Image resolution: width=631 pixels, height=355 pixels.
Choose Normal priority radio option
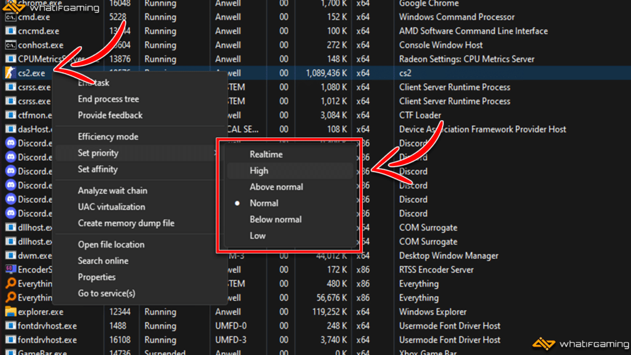point(264,203)
